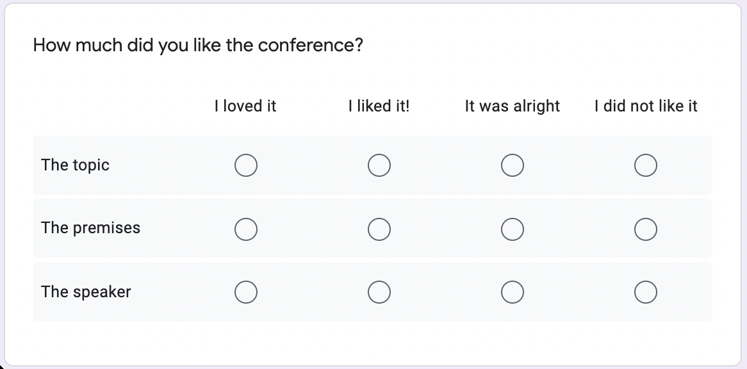Click 'The speaker' row label

pos(86,292)
